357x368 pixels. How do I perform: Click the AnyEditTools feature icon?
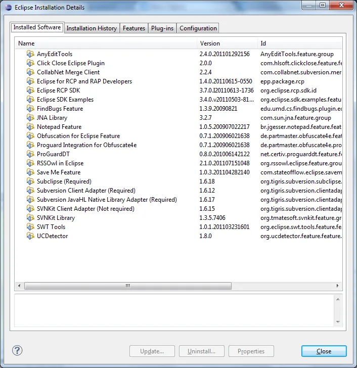(30, 54)
